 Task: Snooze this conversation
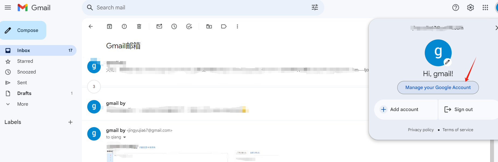pos(174,26)
